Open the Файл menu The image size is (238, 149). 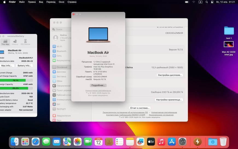click(x=22, y=2)
